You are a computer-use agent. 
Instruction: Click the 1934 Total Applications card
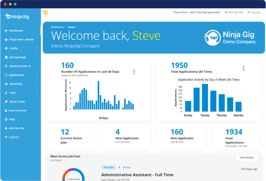point(236,137)
